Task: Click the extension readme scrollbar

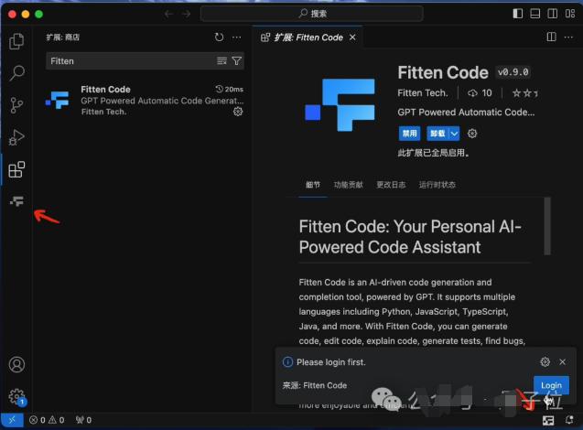Action: [547, 226]
